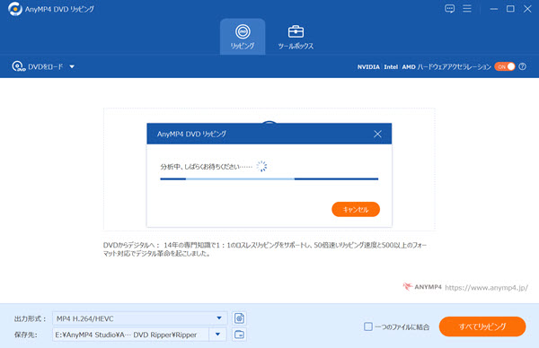Expand the save location dropdown arrow

(x=217, y=335)
